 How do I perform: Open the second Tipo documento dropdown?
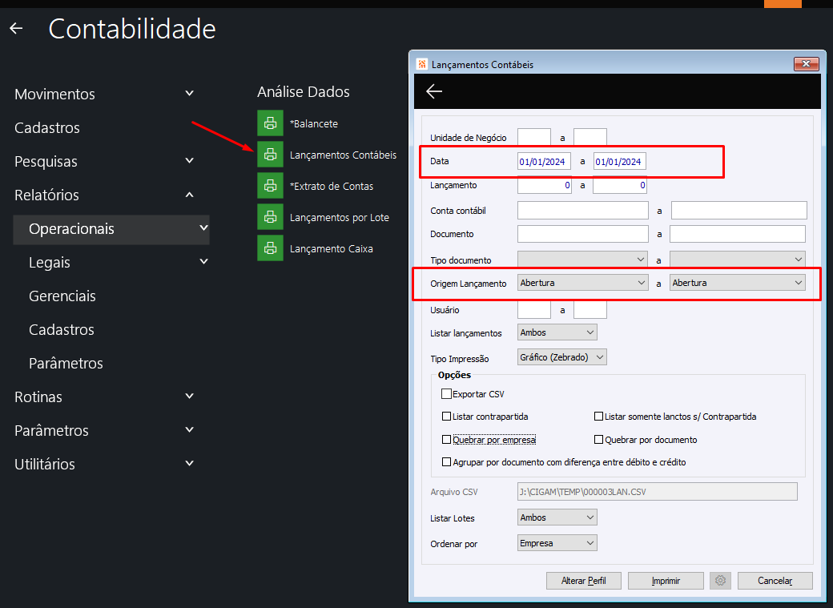[738, 260]
